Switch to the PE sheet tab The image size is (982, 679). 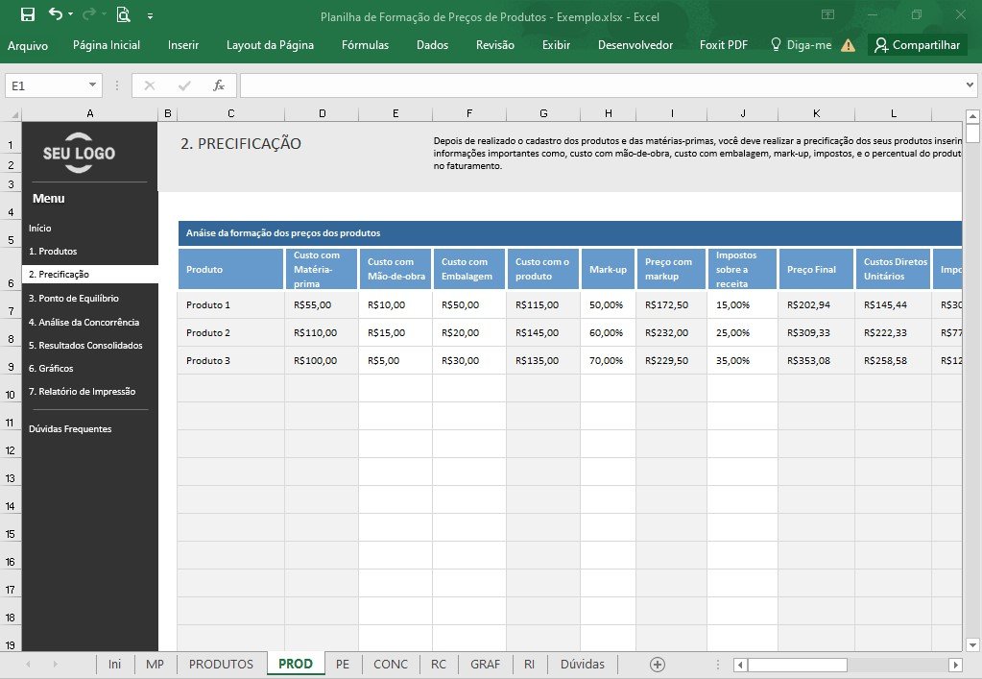343,664
